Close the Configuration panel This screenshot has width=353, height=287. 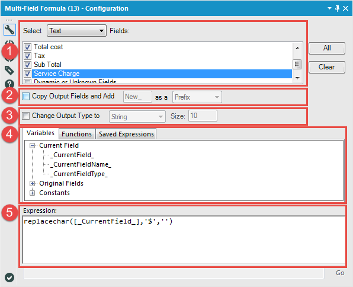click(345, 8)
